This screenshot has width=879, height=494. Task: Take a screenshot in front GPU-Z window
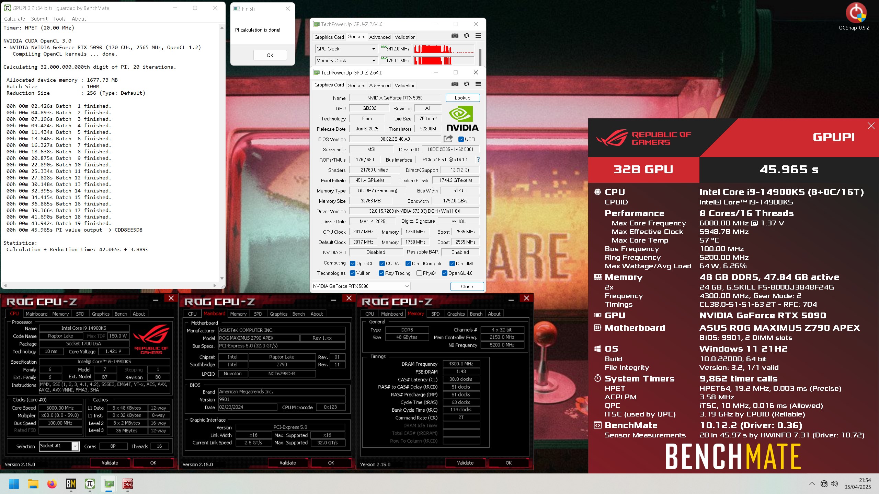[455, 84]
